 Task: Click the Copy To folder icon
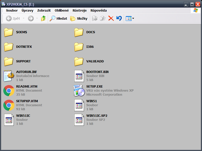[x=103, y=18]
